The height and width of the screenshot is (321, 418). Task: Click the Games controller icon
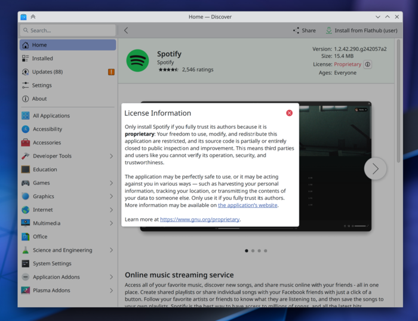26,183
